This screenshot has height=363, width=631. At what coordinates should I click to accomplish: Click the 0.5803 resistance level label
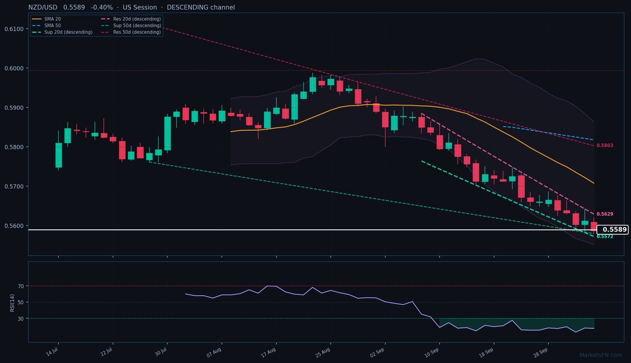[x=605, y=145]
